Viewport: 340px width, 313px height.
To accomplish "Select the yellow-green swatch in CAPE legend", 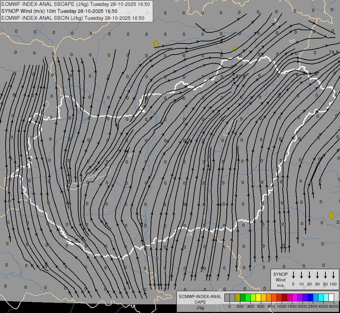I will point(253,297).
